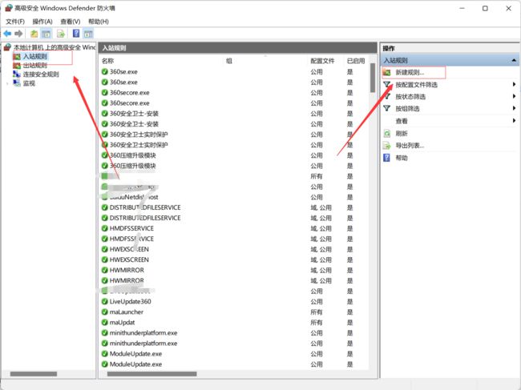The width and height of the screenshot is (521, 390).
Task: Select the second HWEXSCREEN rule
Action: point(129,259)
